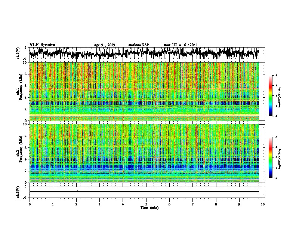Viewport: 296px width, 229px height.
Task: Select the ch.1 "Frequency (kHz)" axis label
Action: pyautogui.click(x=21, y=86)
